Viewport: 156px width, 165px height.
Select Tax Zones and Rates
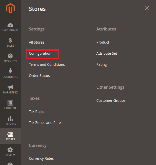click(x=46, y=123)
